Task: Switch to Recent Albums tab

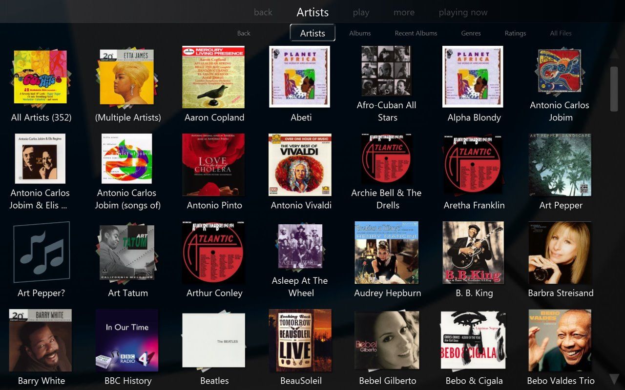Action: pyautogui.click(x=416, y=33)
